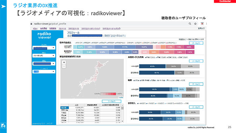Click table cell 24,251
This screenshot has height=133, width=236.
point(96,110)
